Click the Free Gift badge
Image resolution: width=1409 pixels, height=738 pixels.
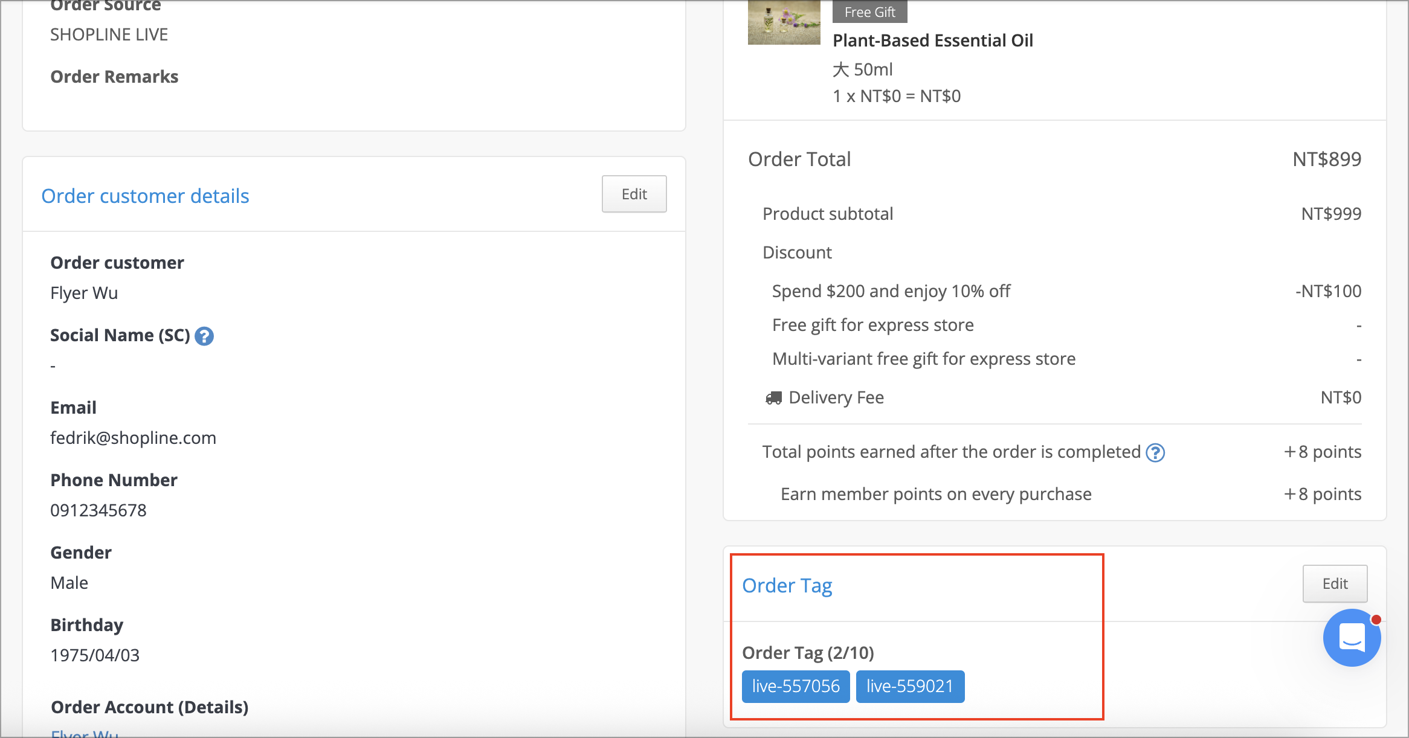[x=869, y=11]
